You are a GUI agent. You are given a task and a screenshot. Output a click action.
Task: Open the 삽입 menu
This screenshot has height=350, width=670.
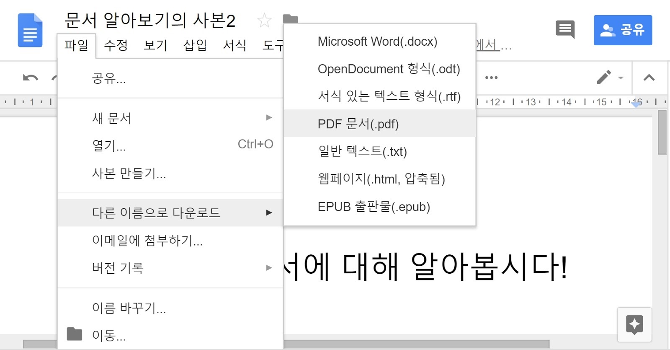pyautogui.click(x=195, y=45)
